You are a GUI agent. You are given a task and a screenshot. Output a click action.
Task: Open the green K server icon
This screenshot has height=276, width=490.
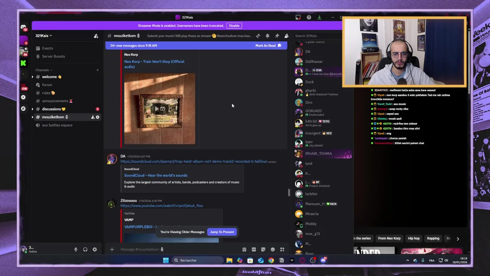(23, 63)
